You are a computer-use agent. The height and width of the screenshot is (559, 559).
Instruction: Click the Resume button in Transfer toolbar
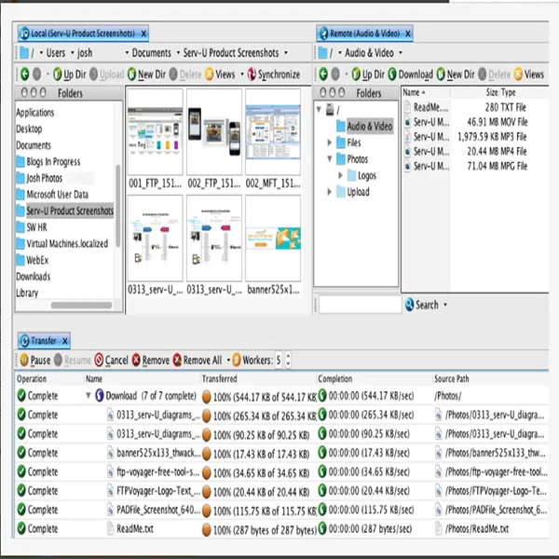coord(73,360)
